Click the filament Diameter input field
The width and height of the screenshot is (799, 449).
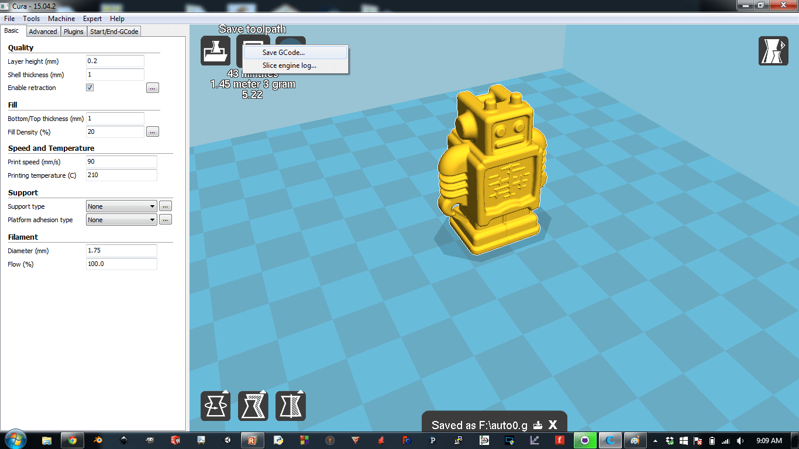coord(122,251)
